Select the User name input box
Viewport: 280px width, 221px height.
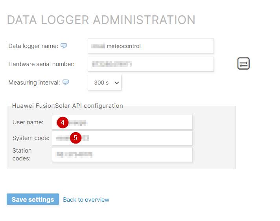(122, 122)
